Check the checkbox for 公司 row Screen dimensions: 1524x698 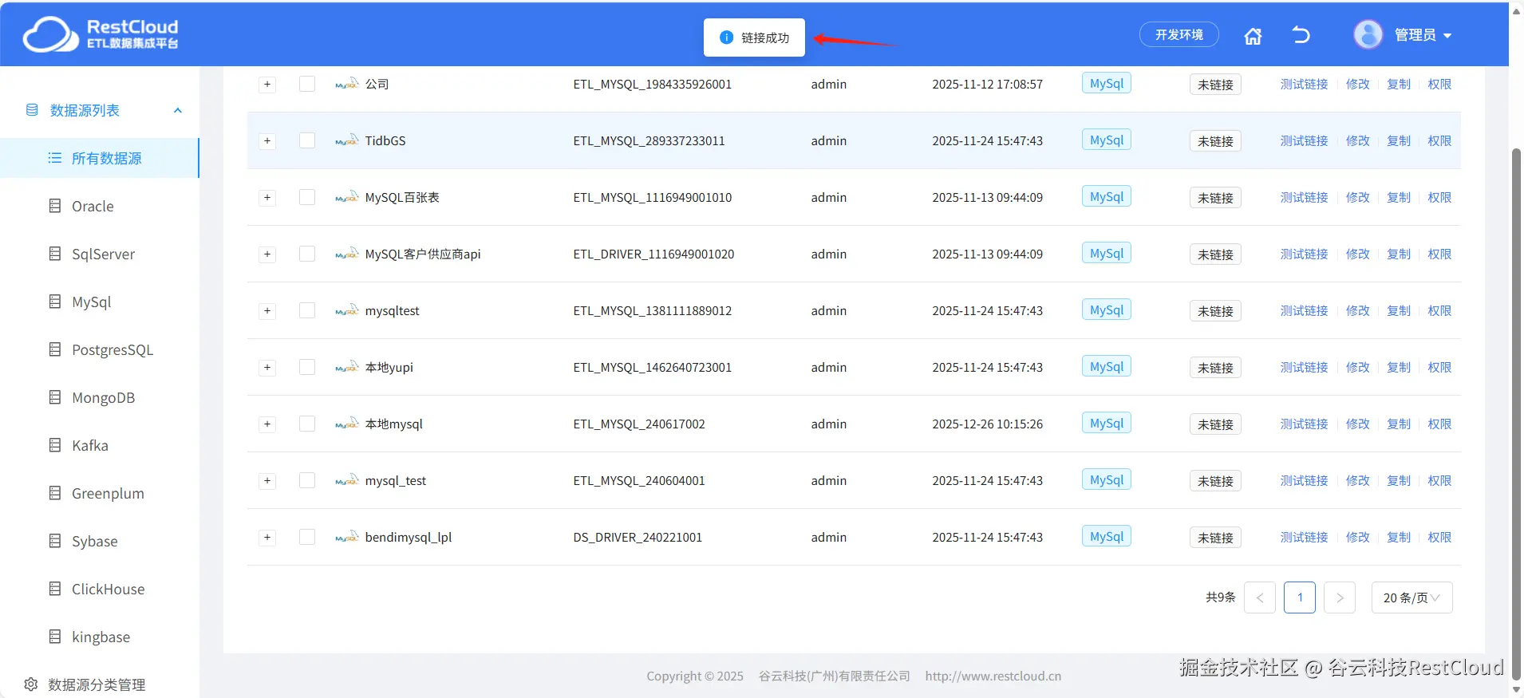pos(307,84)
